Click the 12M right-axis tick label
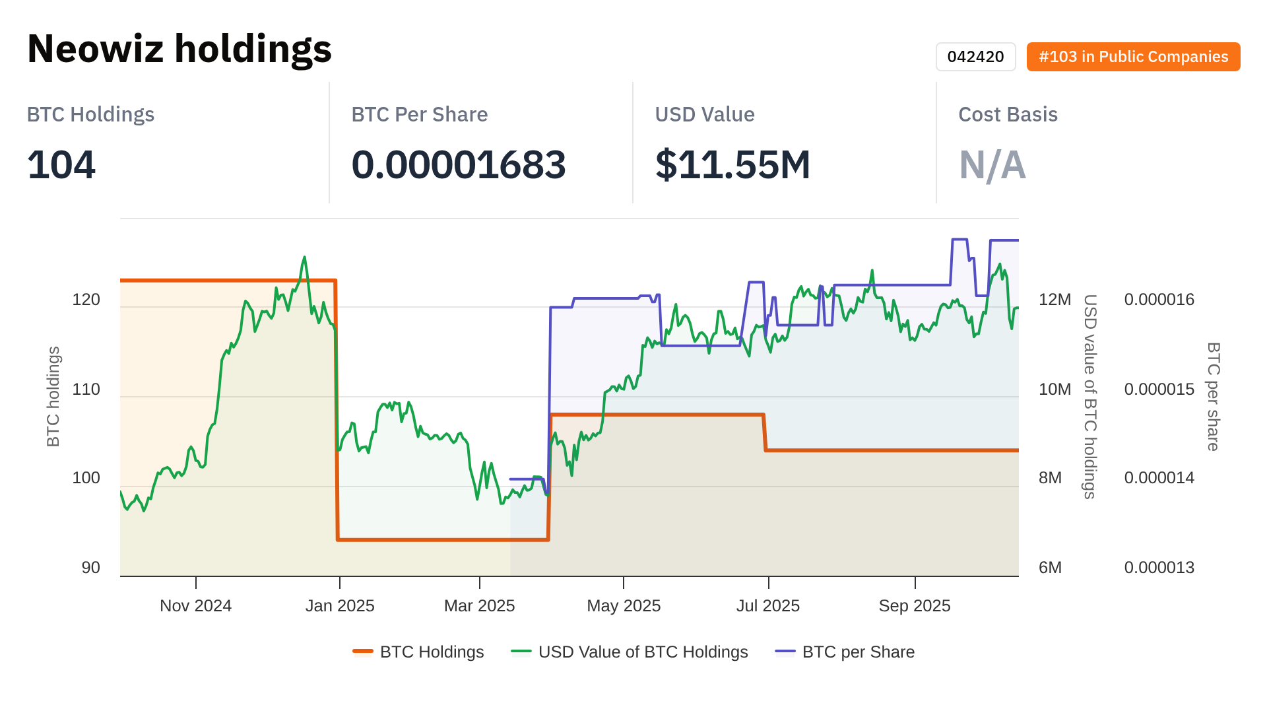 pyautogui.click(x=1055, y=300)
